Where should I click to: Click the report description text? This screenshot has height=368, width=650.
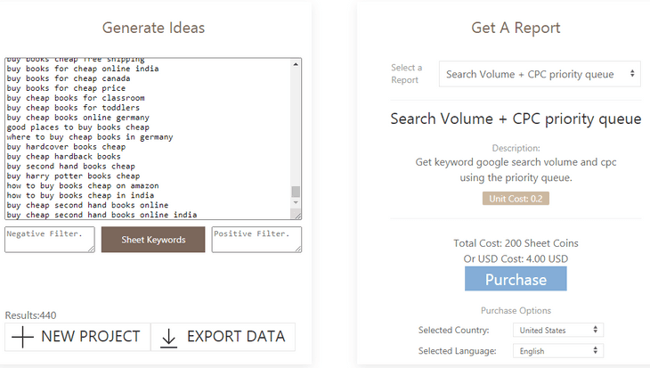point(516,169)
